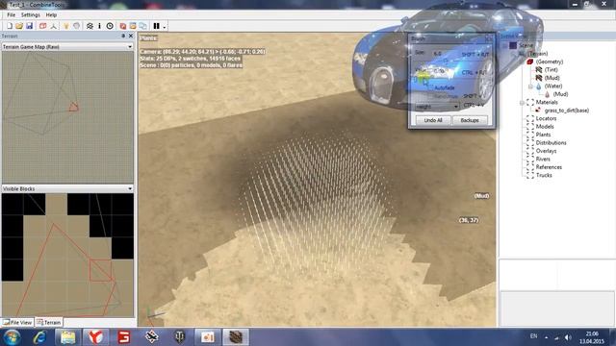
Task: Click the Plants label in the viewport
Action: [148, 38]
